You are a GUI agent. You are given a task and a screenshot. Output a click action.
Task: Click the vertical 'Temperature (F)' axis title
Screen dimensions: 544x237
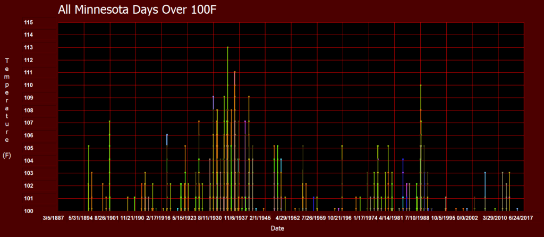tap(7, 108)
